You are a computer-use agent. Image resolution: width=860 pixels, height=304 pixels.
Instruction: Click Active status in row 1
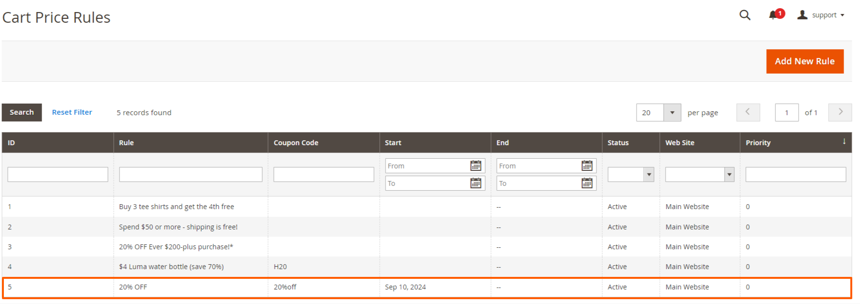tap(617, 207)
